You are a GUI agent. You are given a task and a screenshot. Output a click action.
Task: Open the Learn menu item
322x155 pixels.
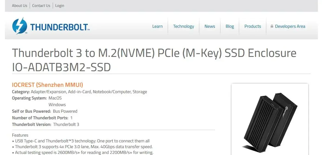tap(157, 26)
